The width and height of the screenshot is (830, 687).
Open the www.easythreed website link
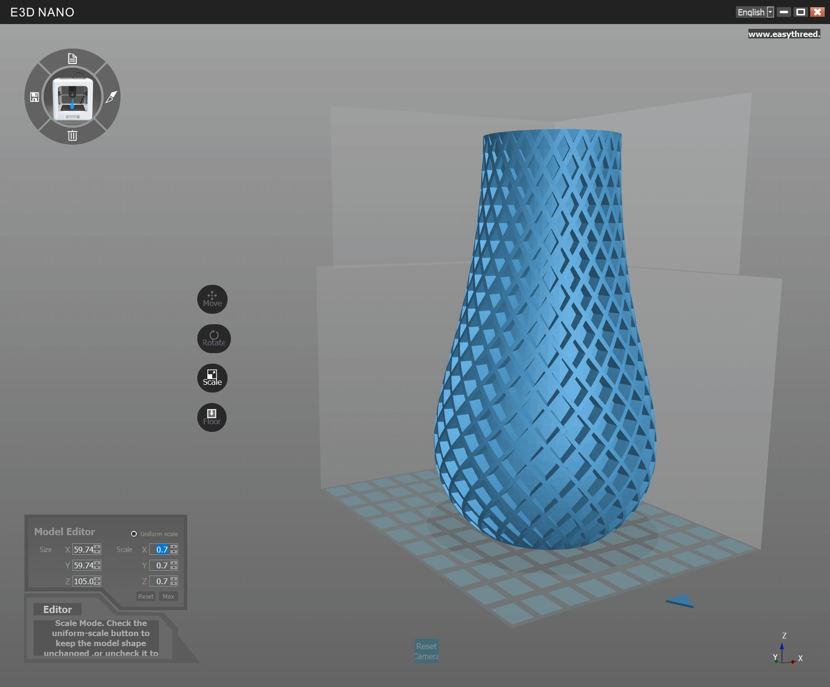[784, 34]
